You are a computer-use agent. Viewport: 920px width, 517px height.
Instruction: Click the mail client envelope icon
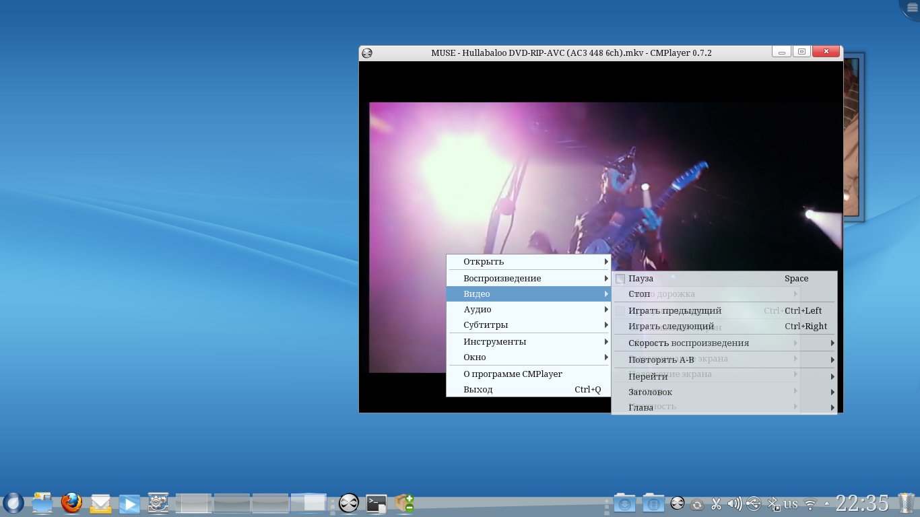coord(101,503)
